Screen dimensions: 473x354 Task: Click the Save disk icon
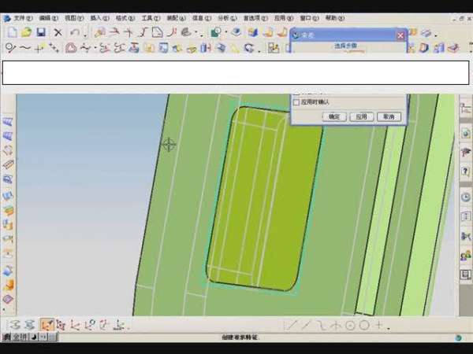tap(40, 32)
